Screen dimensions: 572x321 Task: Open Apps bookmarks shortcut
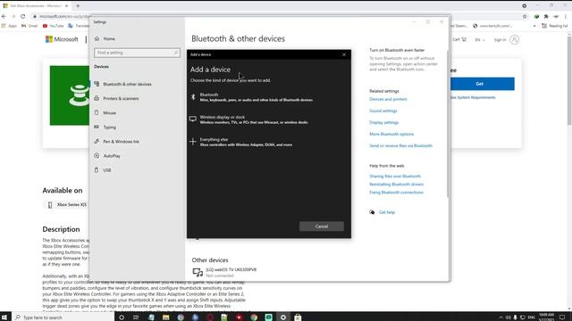point(10,26)
